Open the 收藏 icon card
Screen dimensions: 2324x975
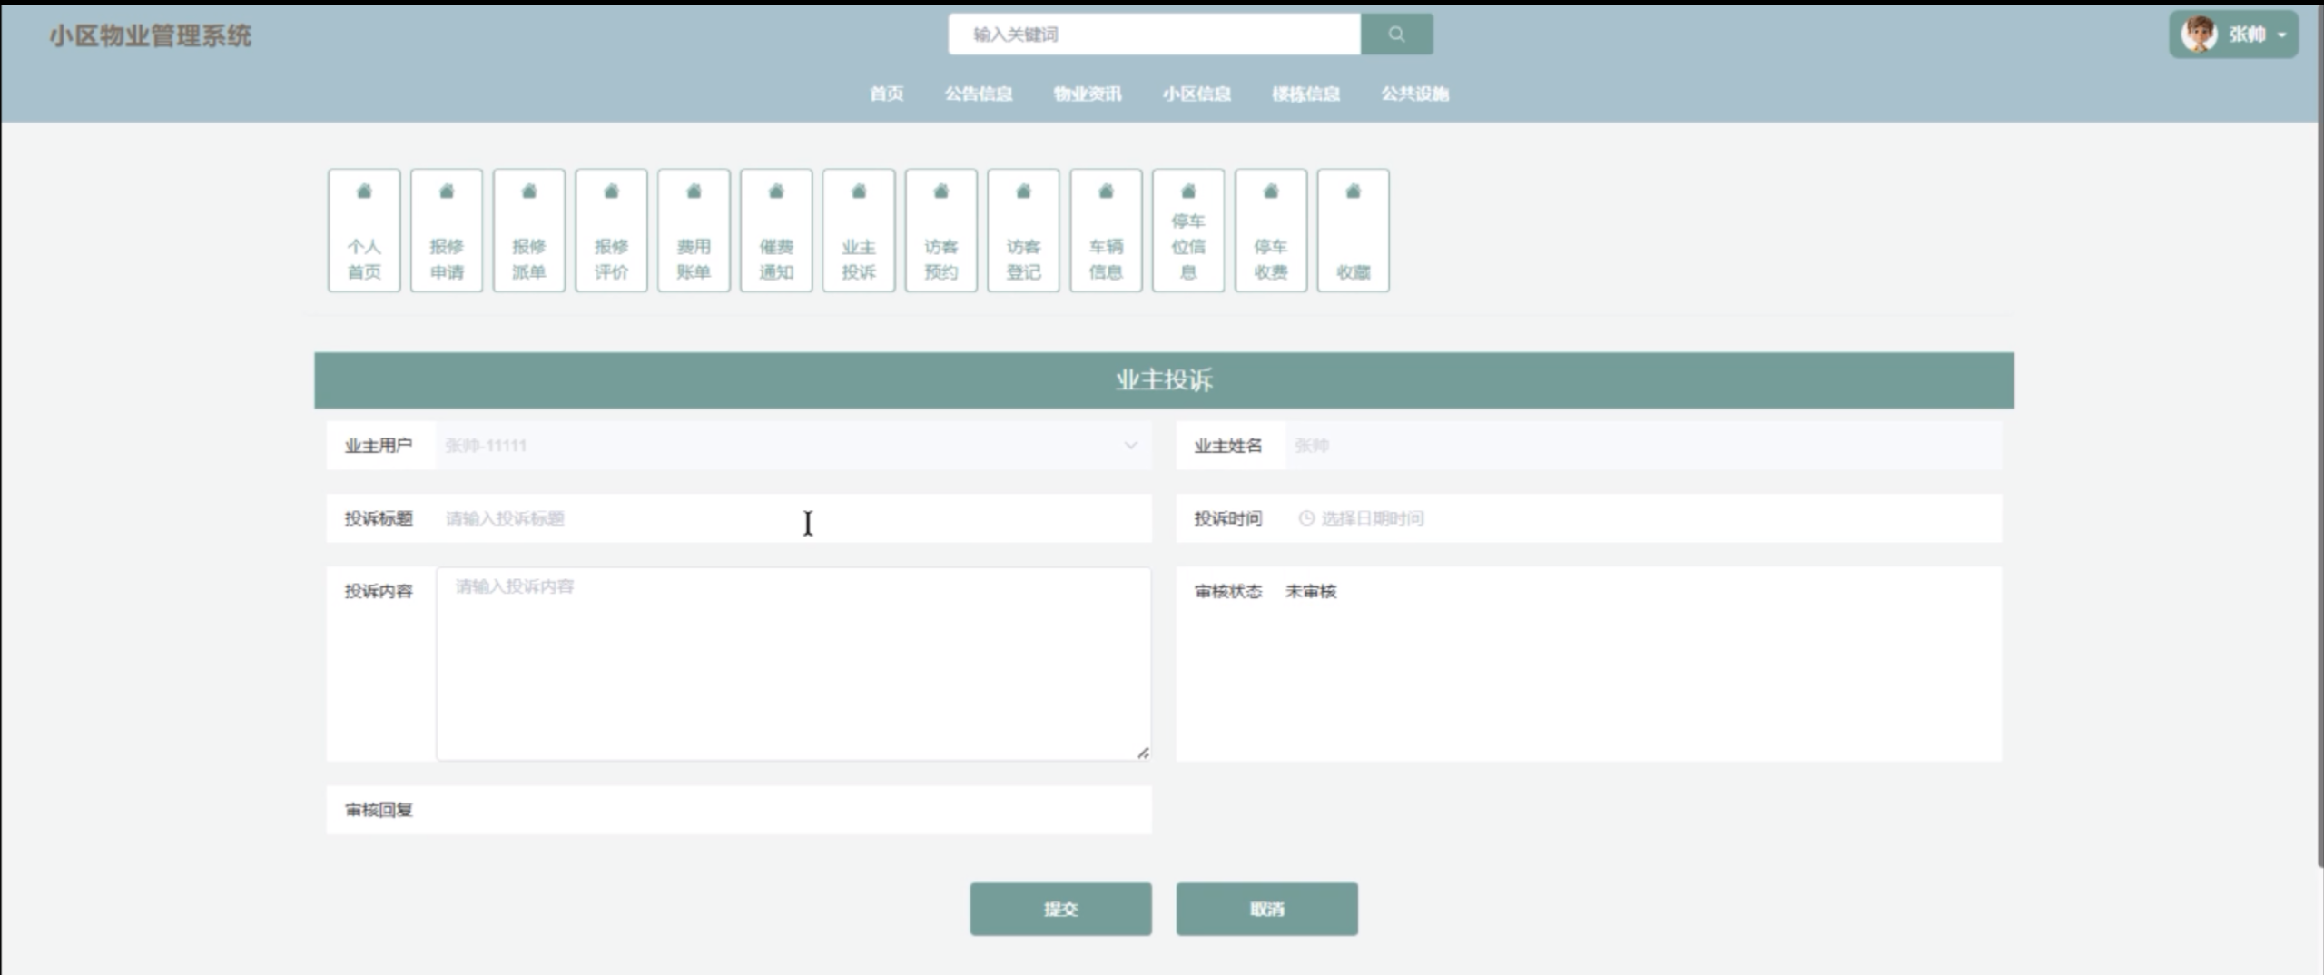[x=1354, y=230]
